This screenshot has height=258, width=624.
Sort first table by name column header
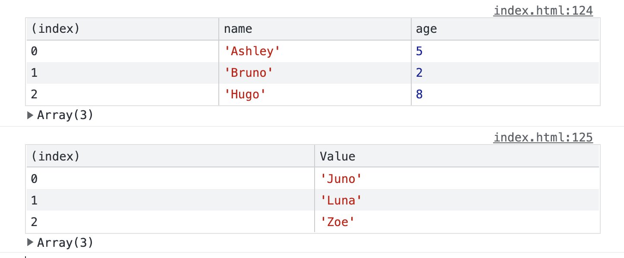(315, 29)
